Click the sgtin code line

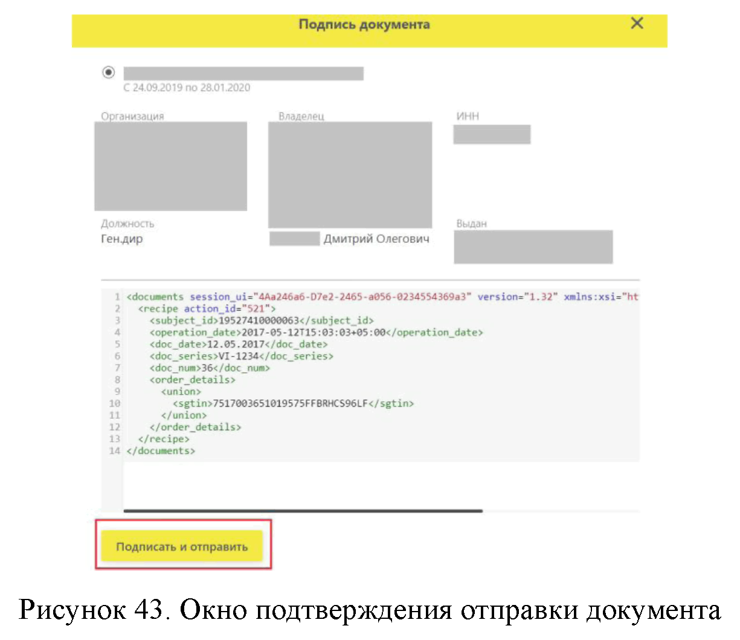tap(293, 403)
